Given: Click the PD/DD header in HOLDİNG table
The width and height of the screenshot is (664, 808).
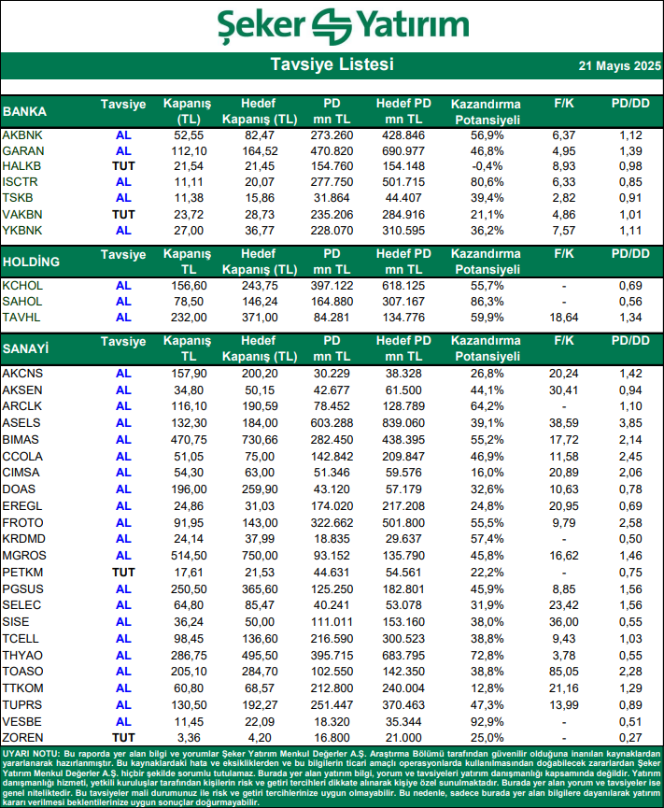Looking at the screenshot, I should tap(630, 253).
